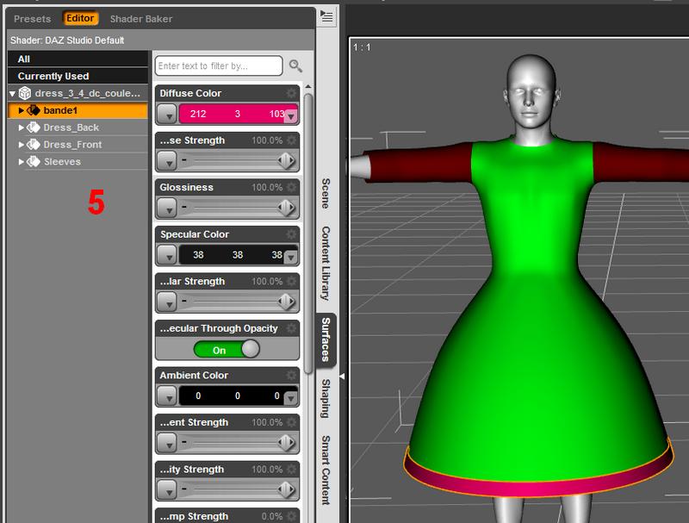Collapse the dress_3_4_dc_coule tree node
689x523 pixels.
pyautogui.click(x=12, y=94)
